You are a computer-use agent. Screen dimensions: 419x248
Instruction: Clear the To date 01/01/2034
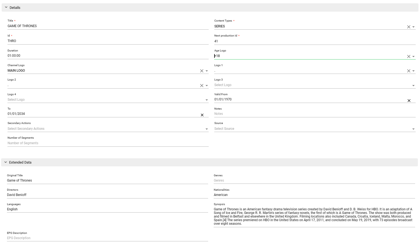point(202,115)
